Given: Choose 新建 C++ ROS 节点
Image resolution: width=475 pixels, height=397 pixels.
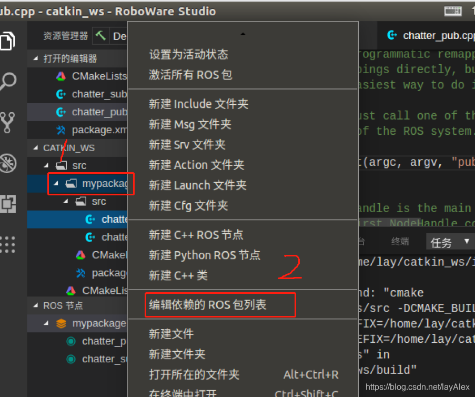Looking at the screenshot, I should coord(196,235).
